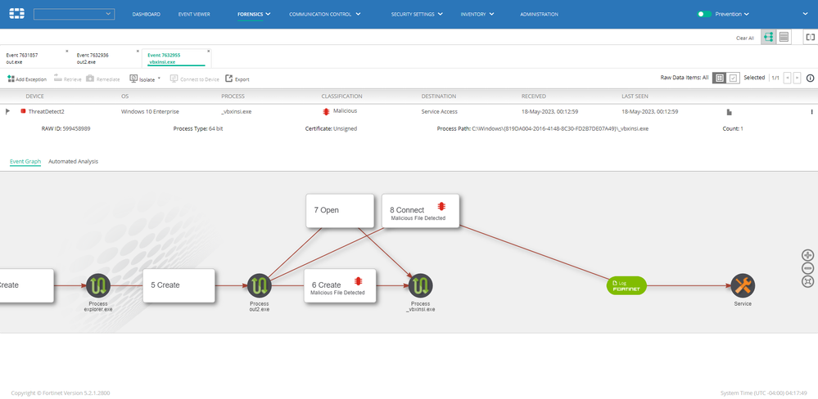This screenshot has height=399, width=818.
Task: Open the user menu chevron at far right
Action: click(x=805, y=14)
